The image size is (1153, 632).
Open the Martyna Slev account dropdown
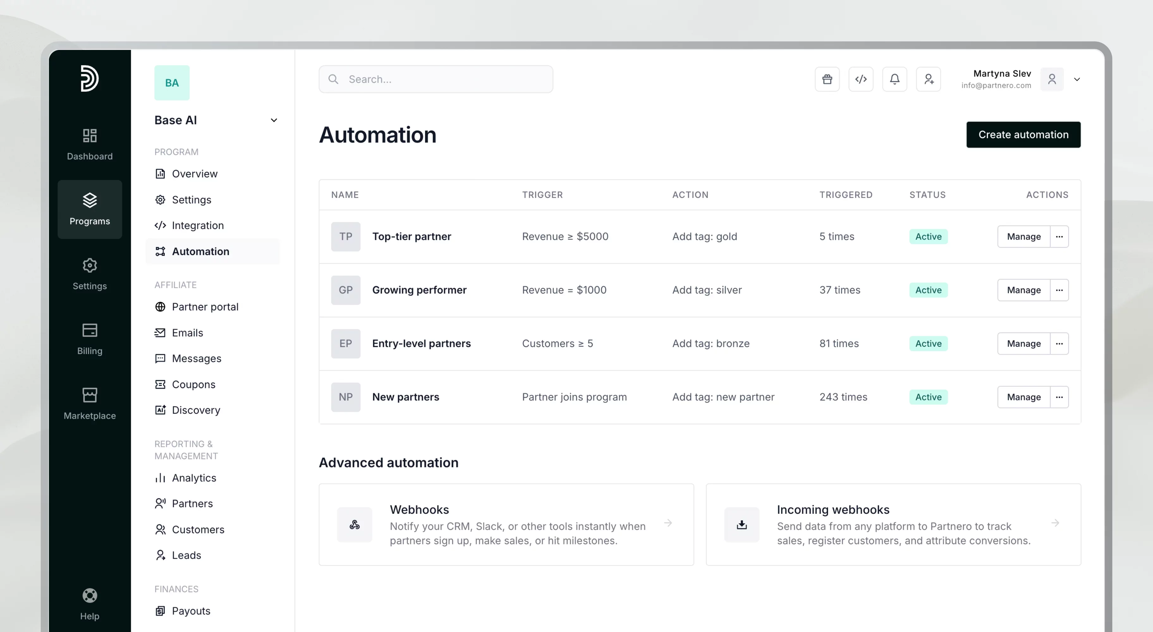tap(1077, 79)
